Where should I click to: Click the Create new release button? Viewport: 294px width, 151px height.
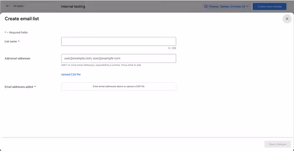[x=269, y=7]
